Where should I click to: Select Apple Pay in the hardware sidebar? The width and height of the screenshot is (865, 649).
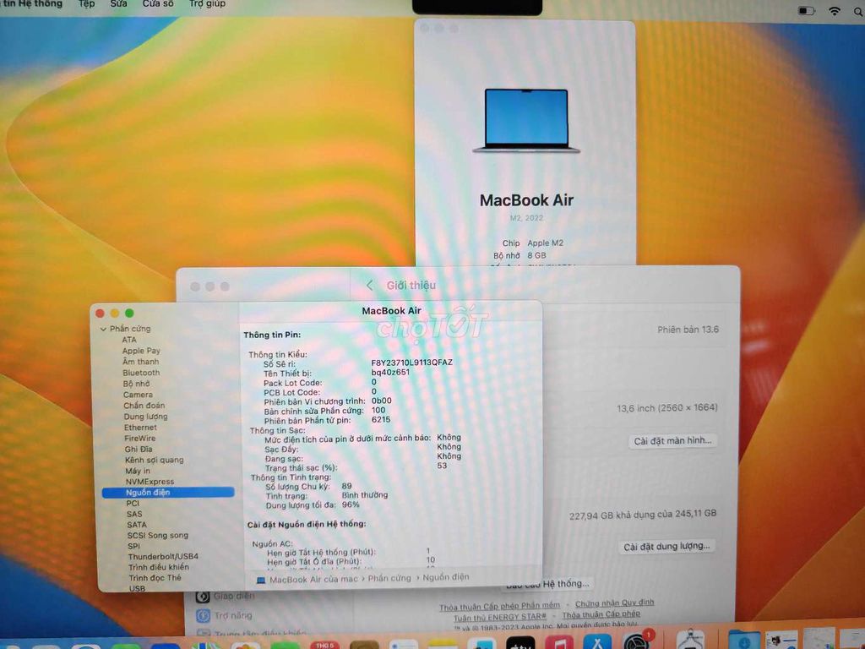(141, 351)
